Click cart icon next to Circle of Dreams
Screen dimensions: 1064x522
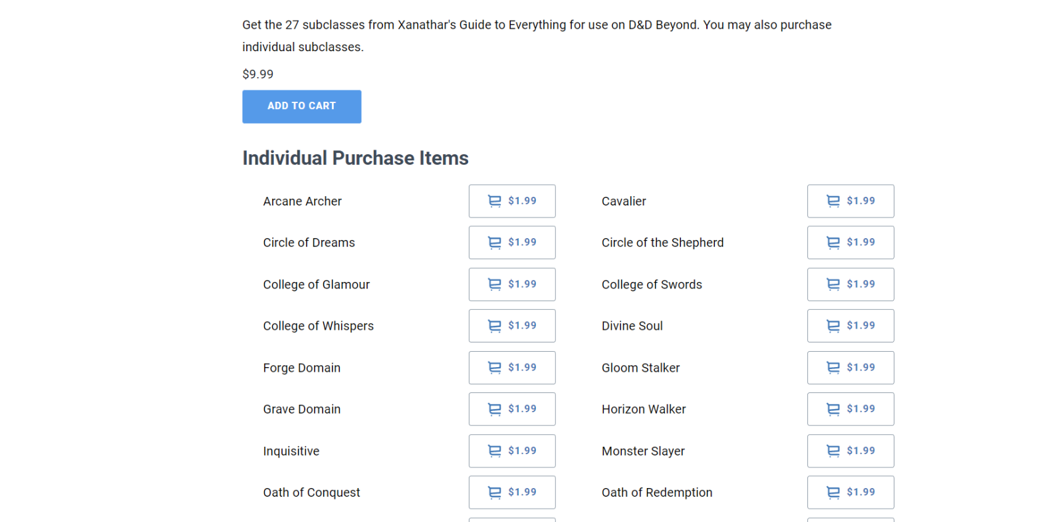pyautogui.click(x=495, y=243)
